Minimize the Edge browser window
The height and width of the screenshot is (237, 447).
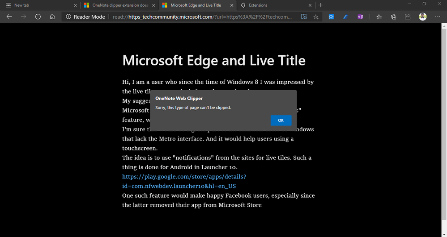tap(409, 4)
